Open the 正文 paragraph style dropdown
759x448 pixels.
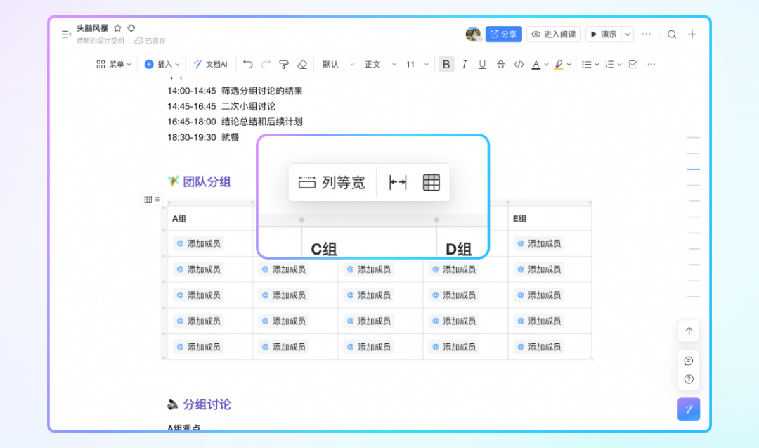click(x=379, y=64)
